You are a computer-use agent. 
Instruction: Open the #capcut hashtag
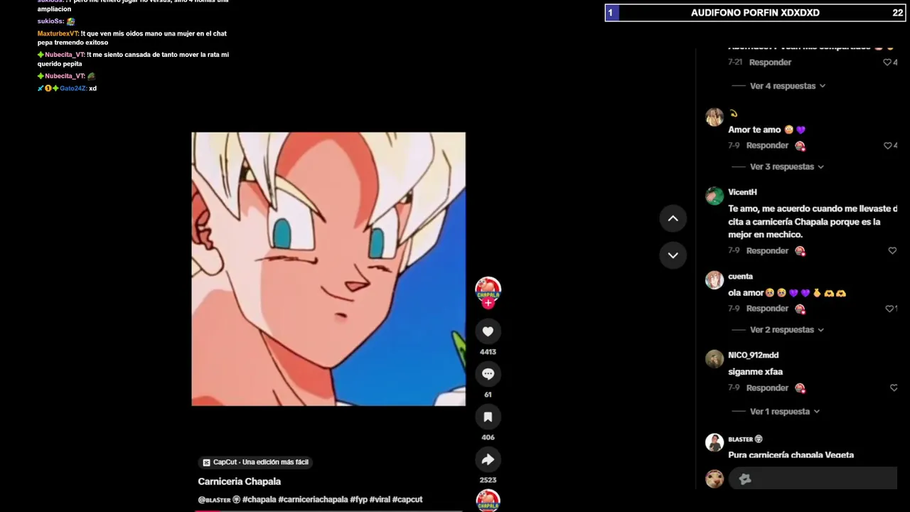(x=407, y=500)
